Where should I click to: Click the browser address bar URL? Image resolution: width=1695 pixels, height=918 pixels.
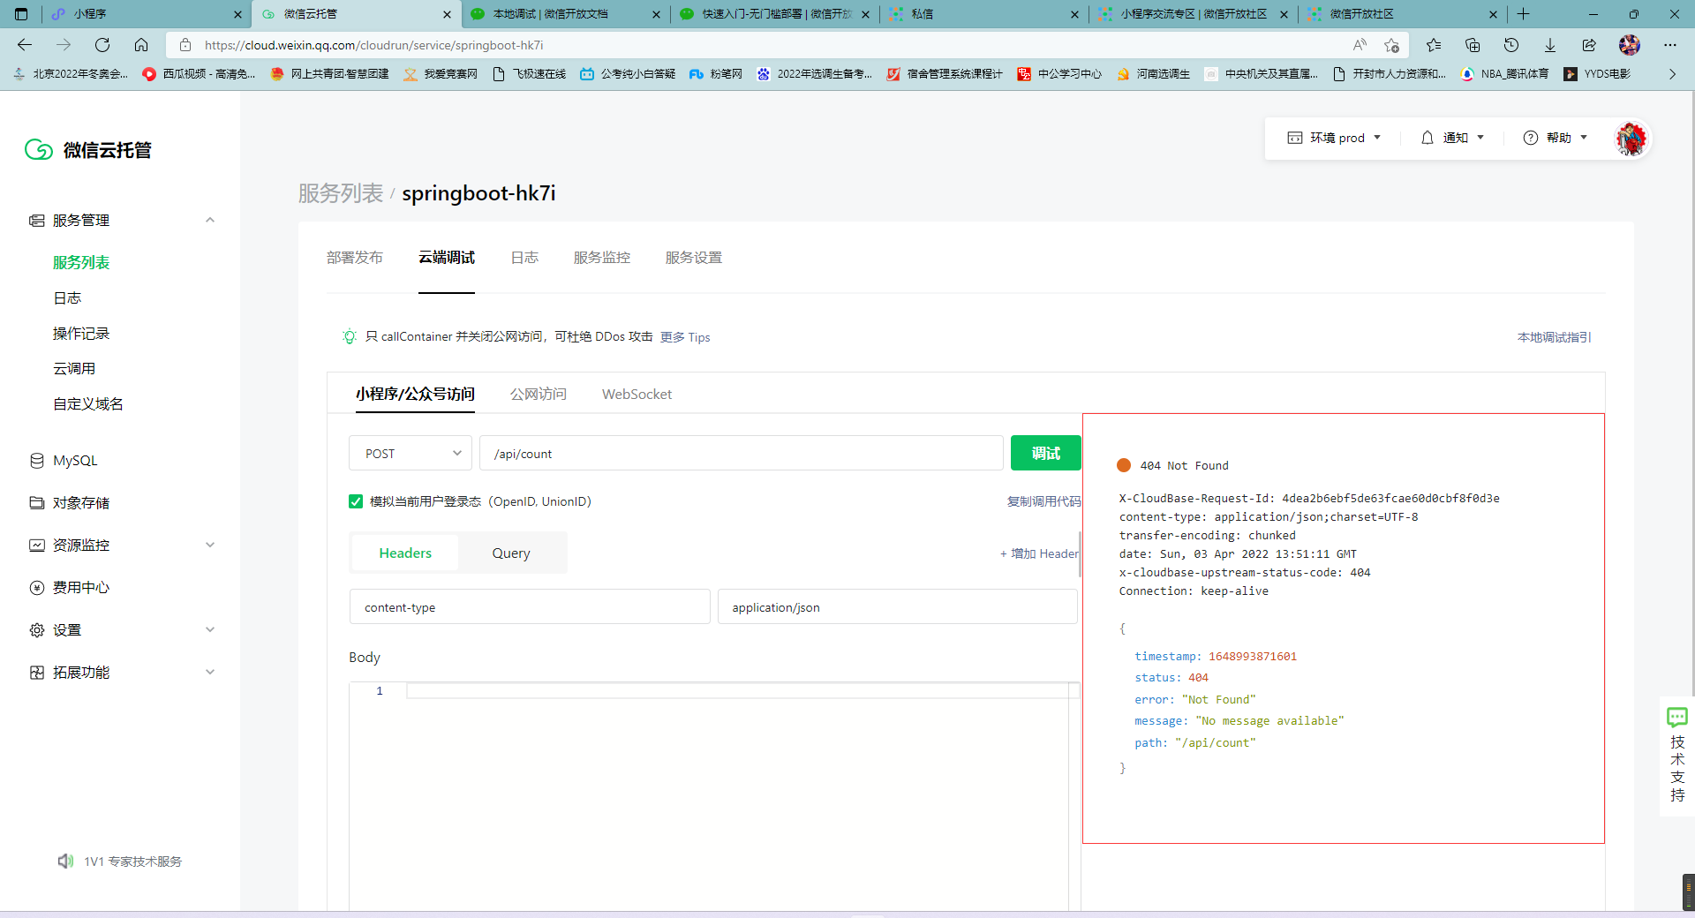(x=374, y=45)
